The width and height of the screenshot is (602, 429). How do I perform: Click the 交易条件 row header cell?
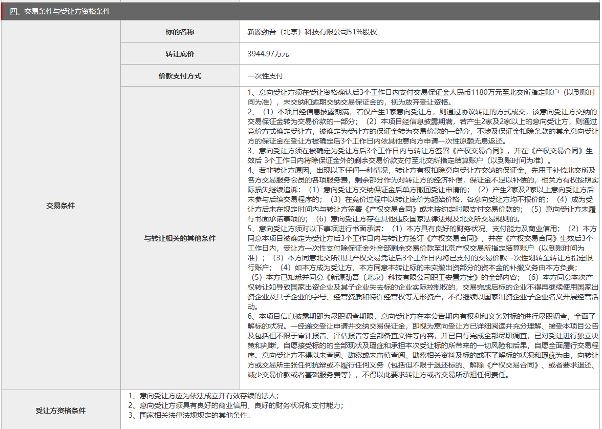(x=60, y=206)
